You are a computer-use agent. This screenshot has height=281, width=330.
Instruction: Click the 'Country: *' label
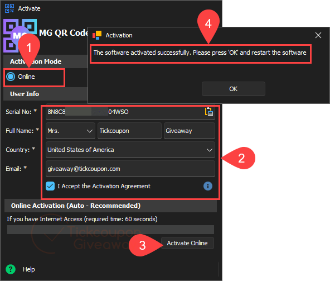pyautogui.click(x=21, y=150)
